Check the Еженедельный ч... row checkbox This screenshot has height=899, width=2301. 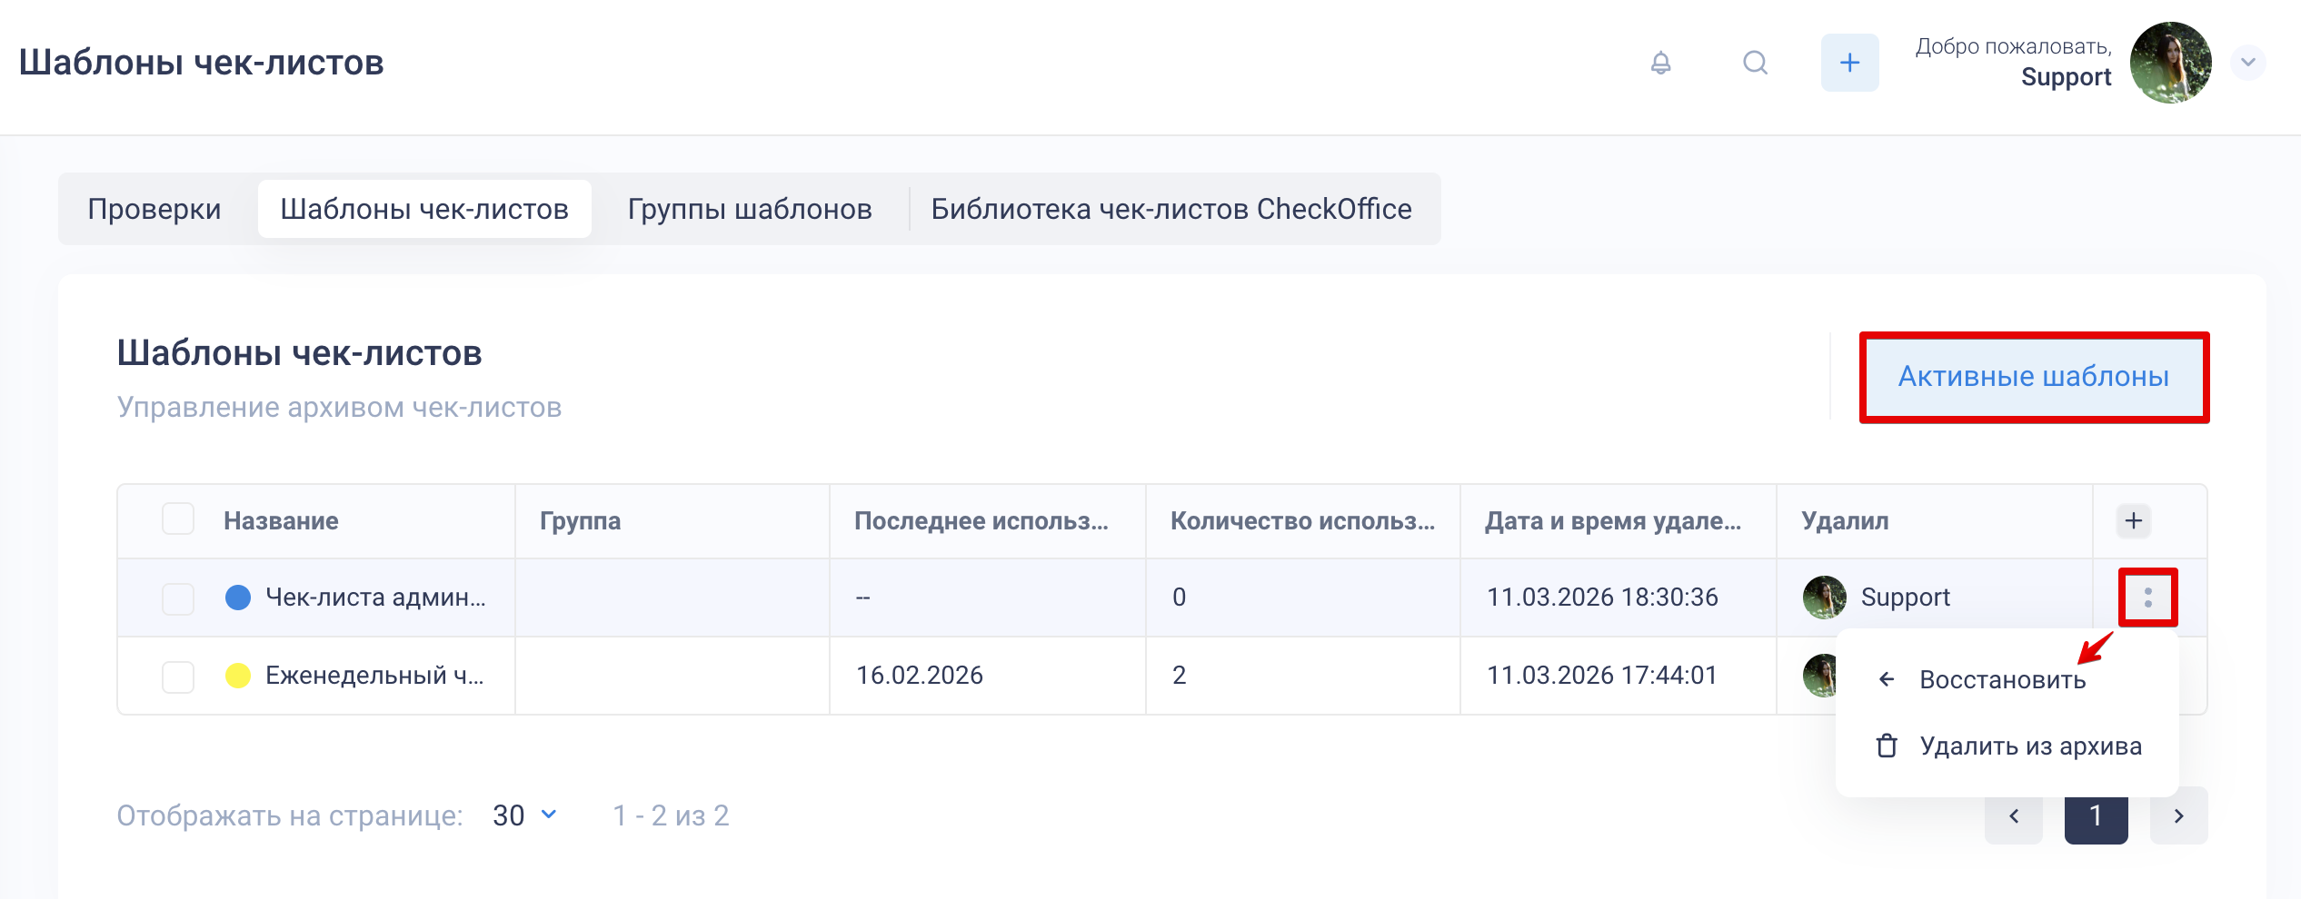click(178, 677)
